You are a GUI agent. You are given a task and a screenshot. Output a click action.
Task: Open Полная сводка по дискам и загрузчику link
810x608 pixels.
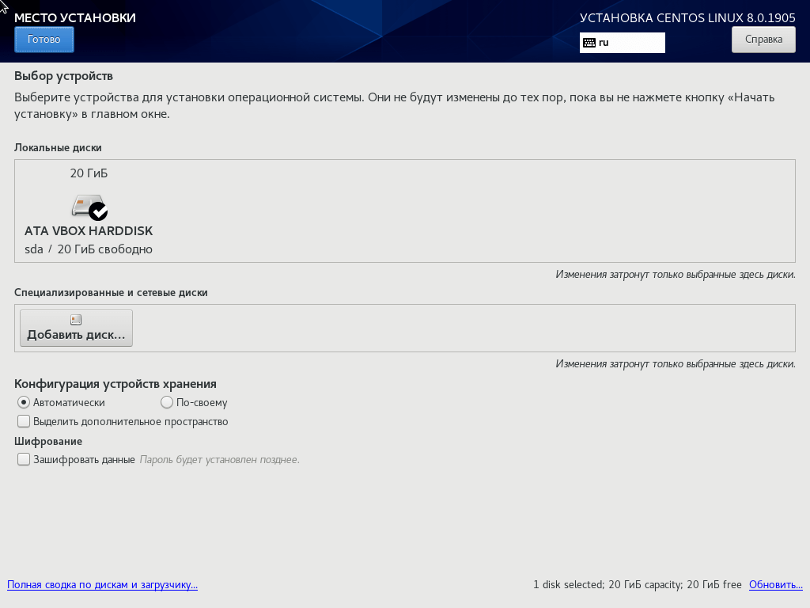102,585
